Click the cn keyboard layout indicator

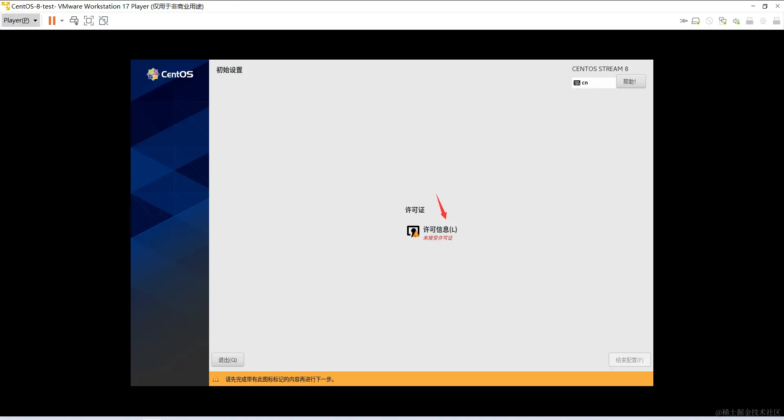594,82
